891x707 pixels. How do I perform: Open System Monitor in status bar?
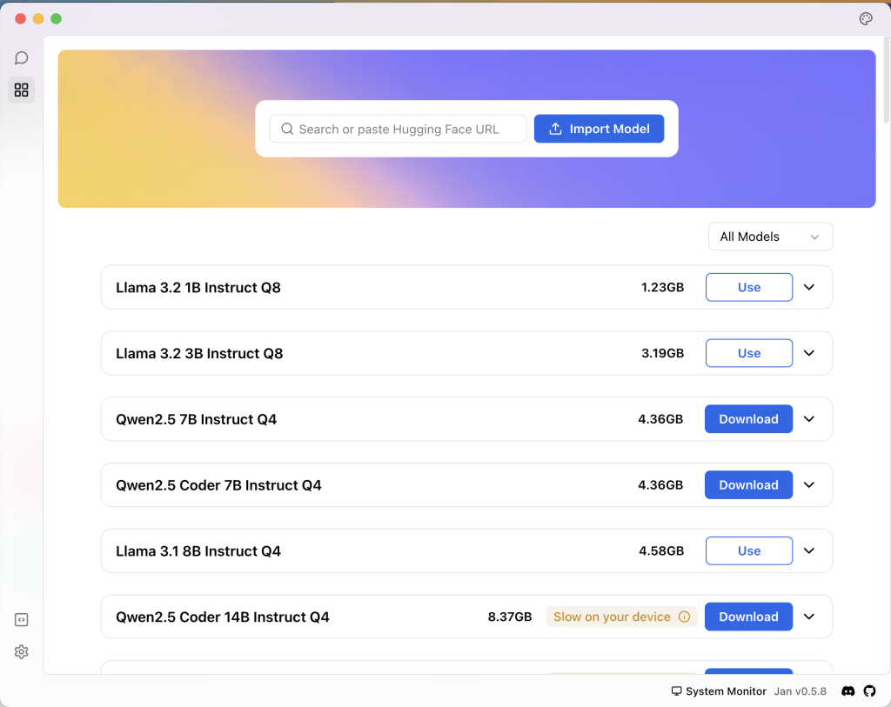click(719, 691)
